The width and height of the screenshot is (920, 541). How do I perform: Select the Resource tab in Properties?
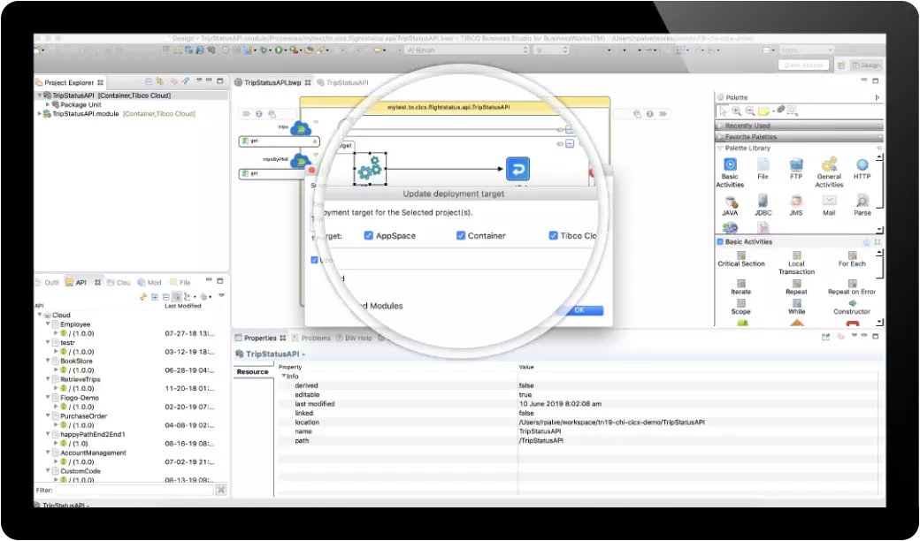point(253,372)
